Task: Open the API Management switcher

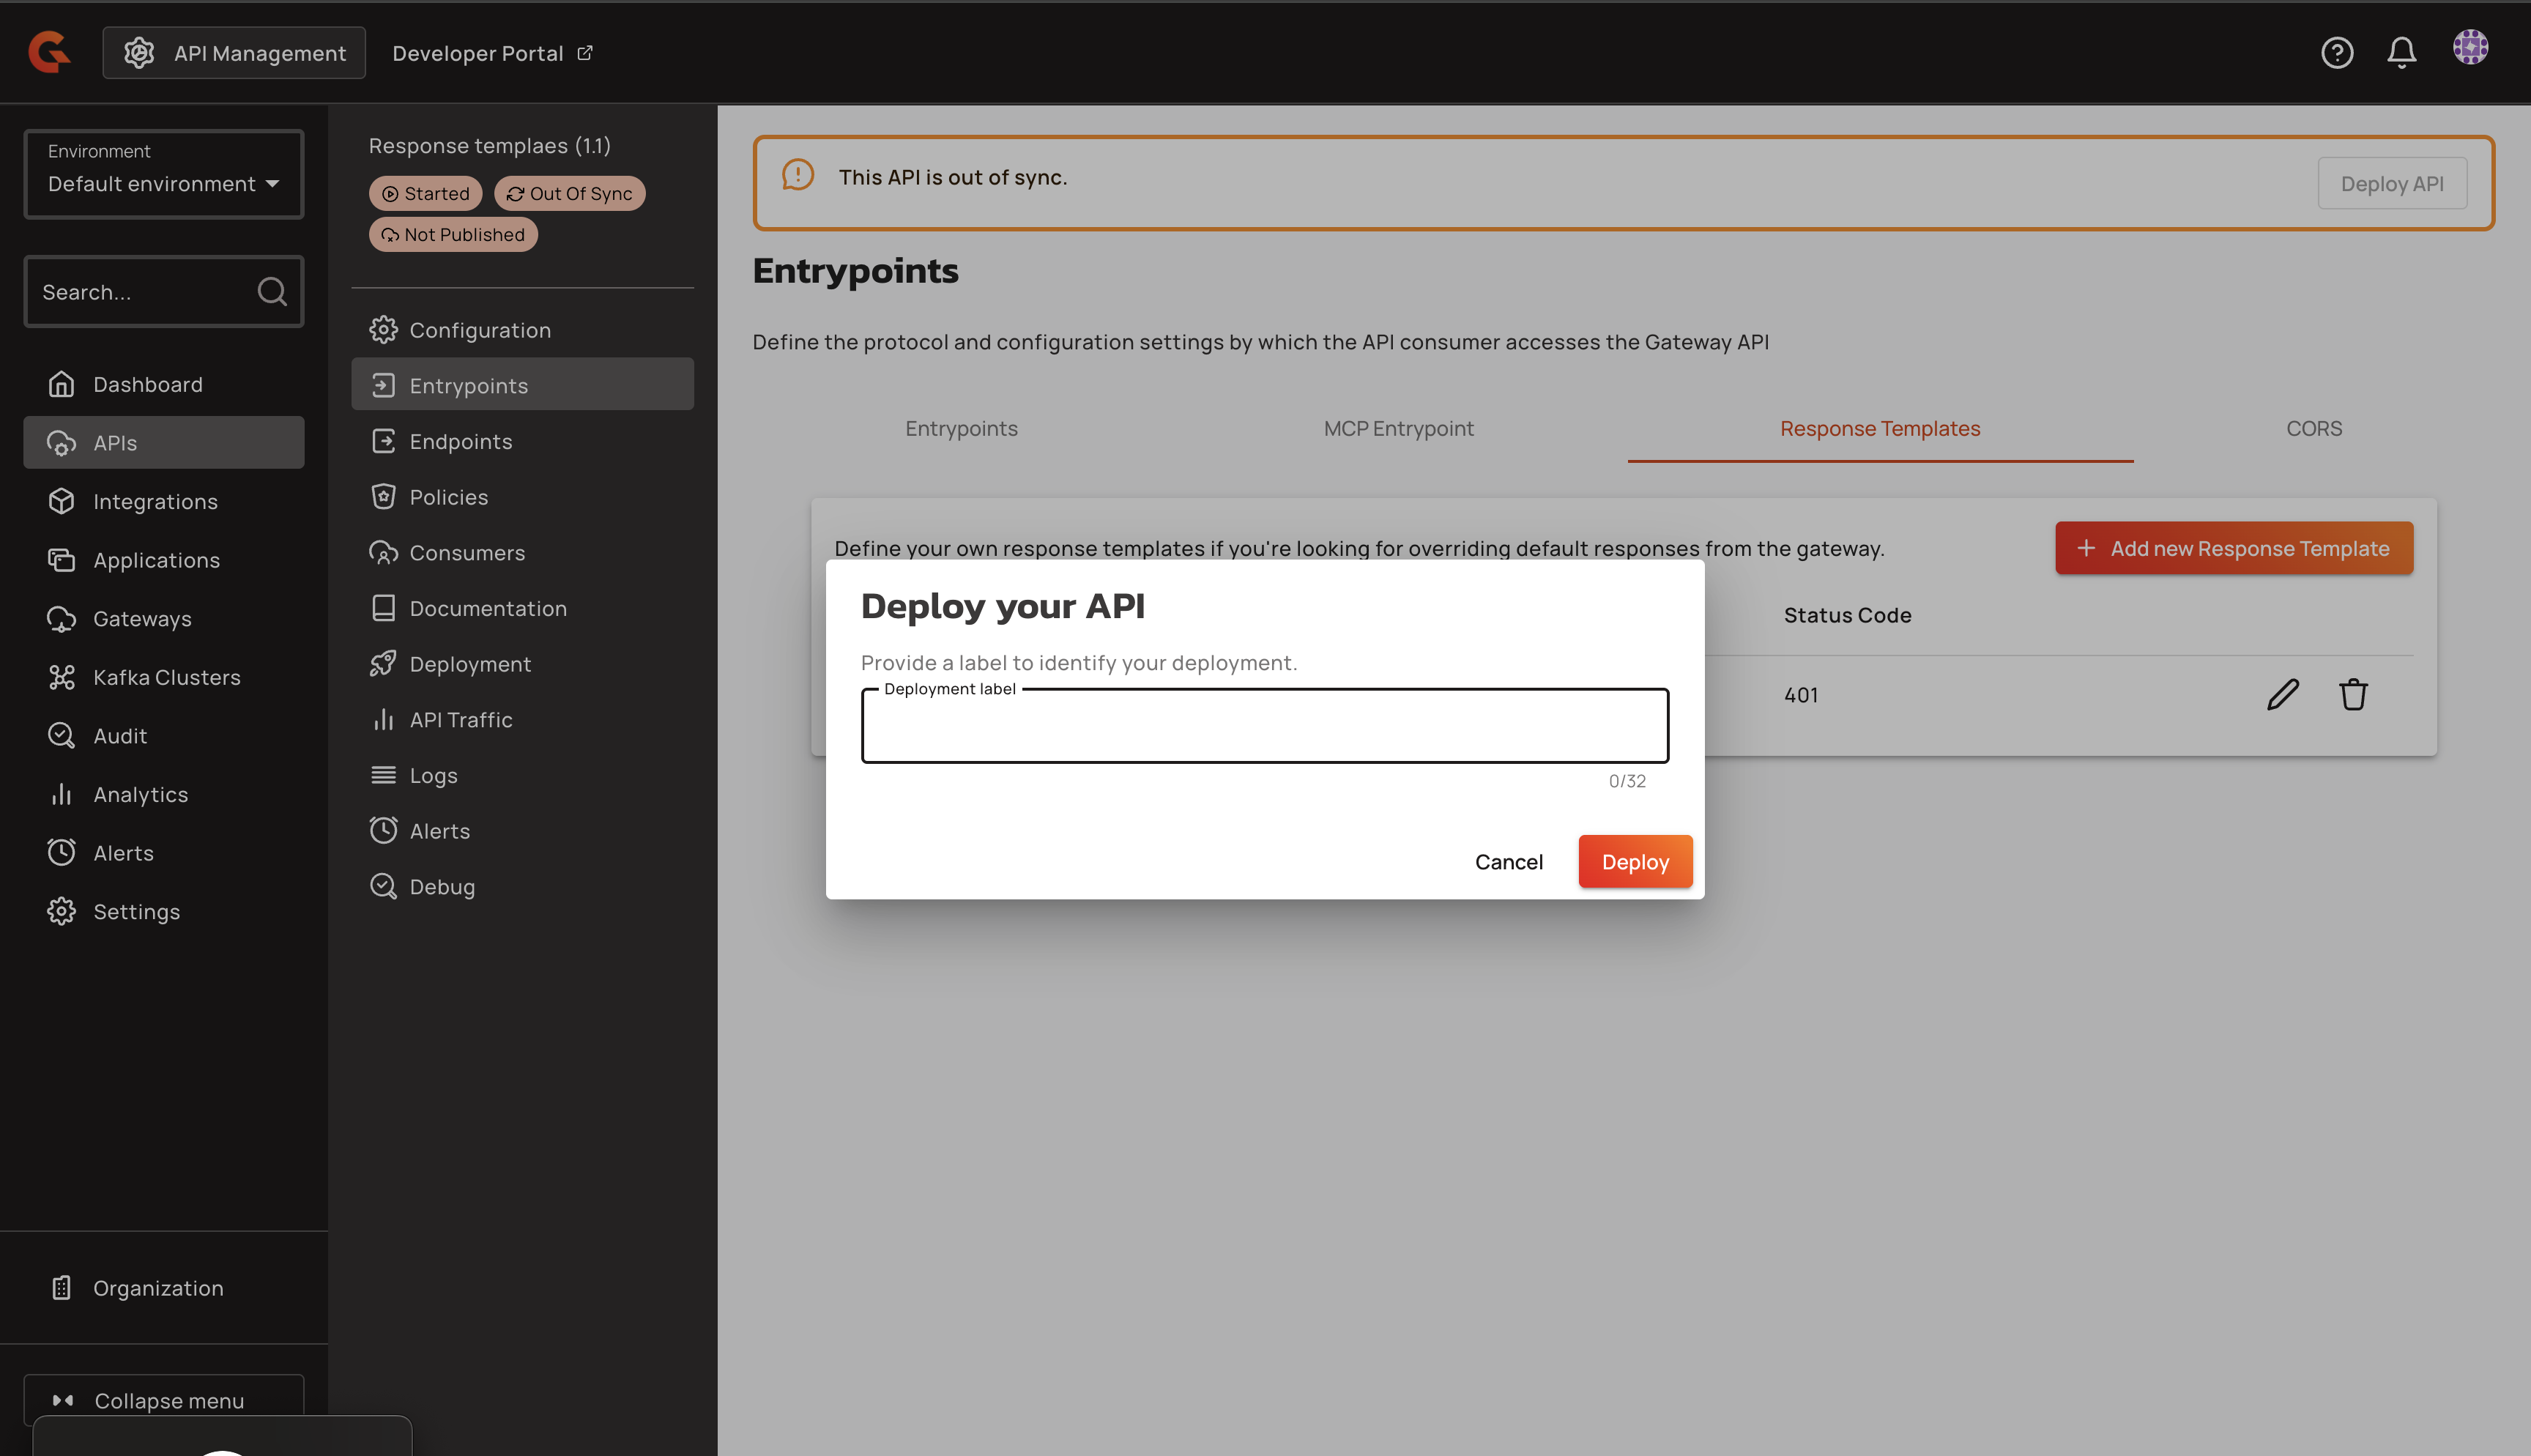Action: coord(234,53)
